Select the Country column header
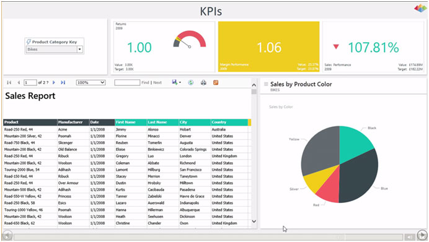 pyautogui.click(x=229, y=122)
